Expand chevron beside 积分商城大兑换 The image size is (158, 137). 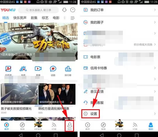155,44
